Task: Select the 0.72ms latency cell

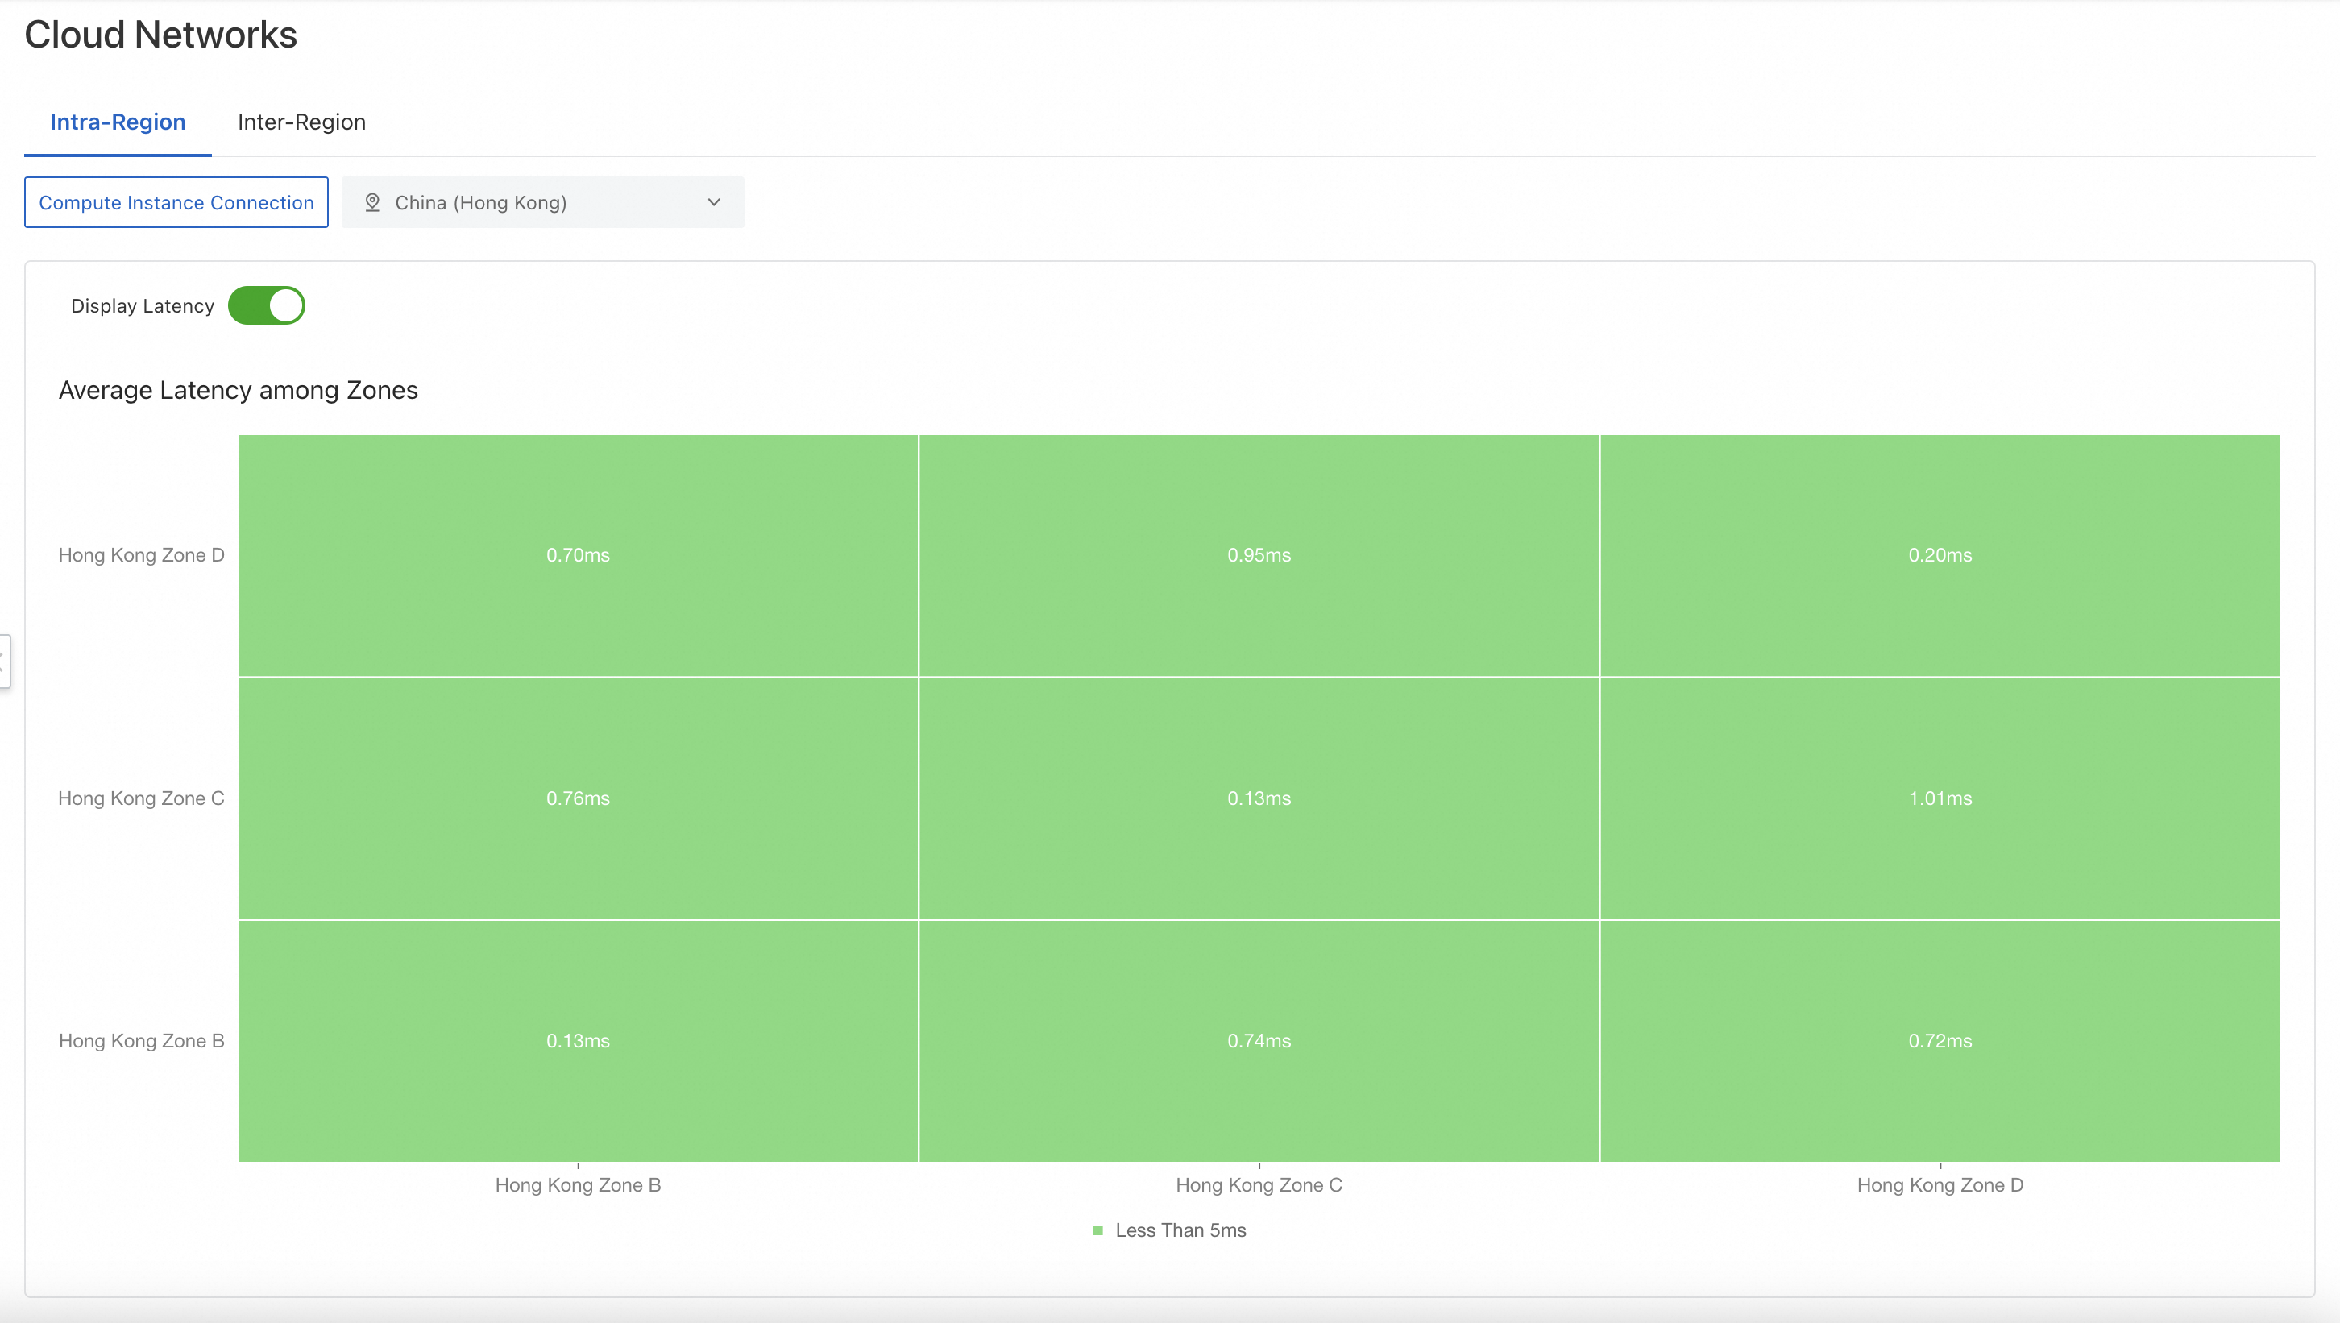Action: (x=1940, y=1040)
